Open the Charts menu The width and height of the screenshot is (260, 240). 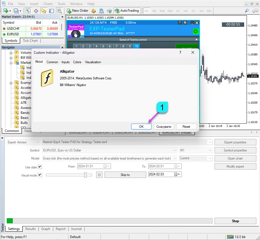(x=48, y=4)
